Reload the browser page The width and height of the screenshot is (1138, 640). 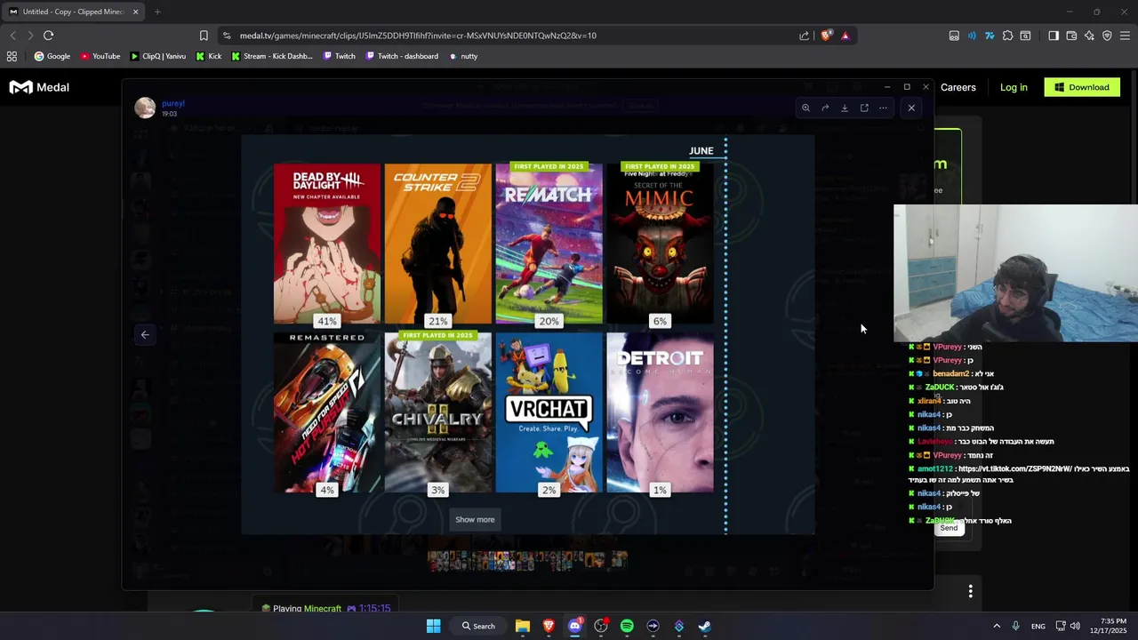coord(48,36)
